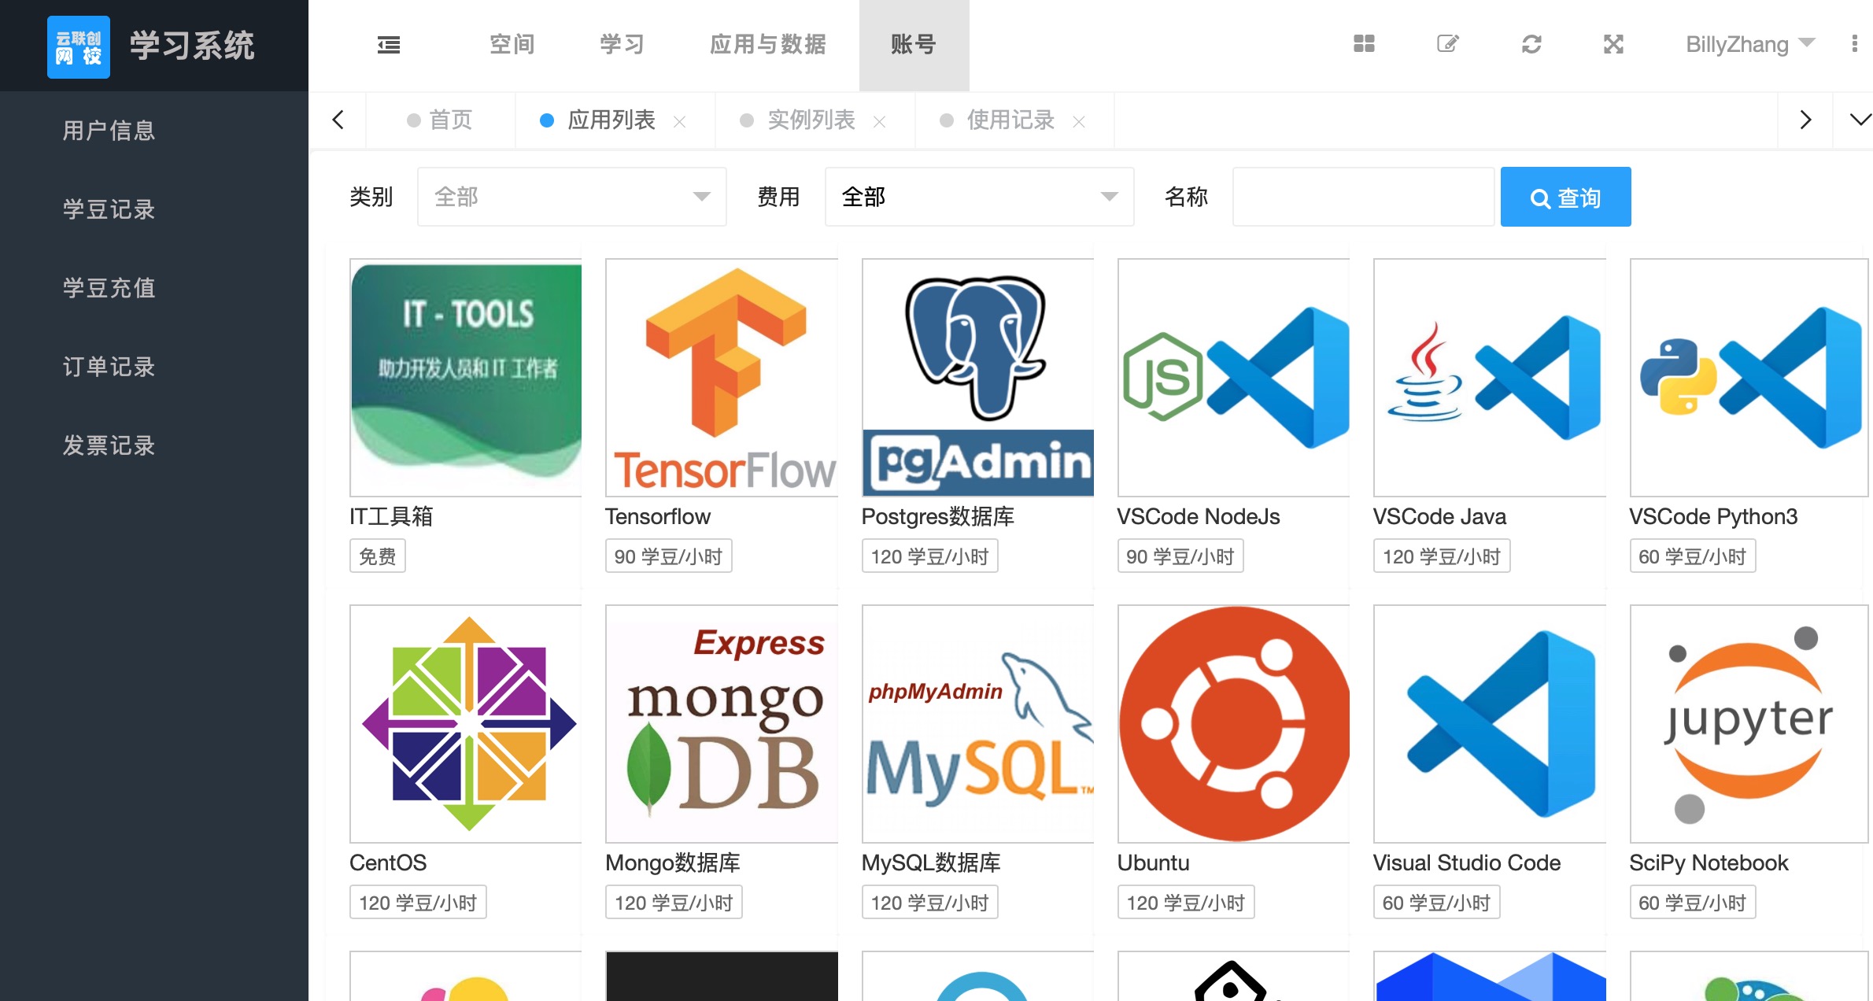Click the 120 学豆/小时 tag under Ubuntu
Screen dimensions: 1873x1001
(1186, 903)
